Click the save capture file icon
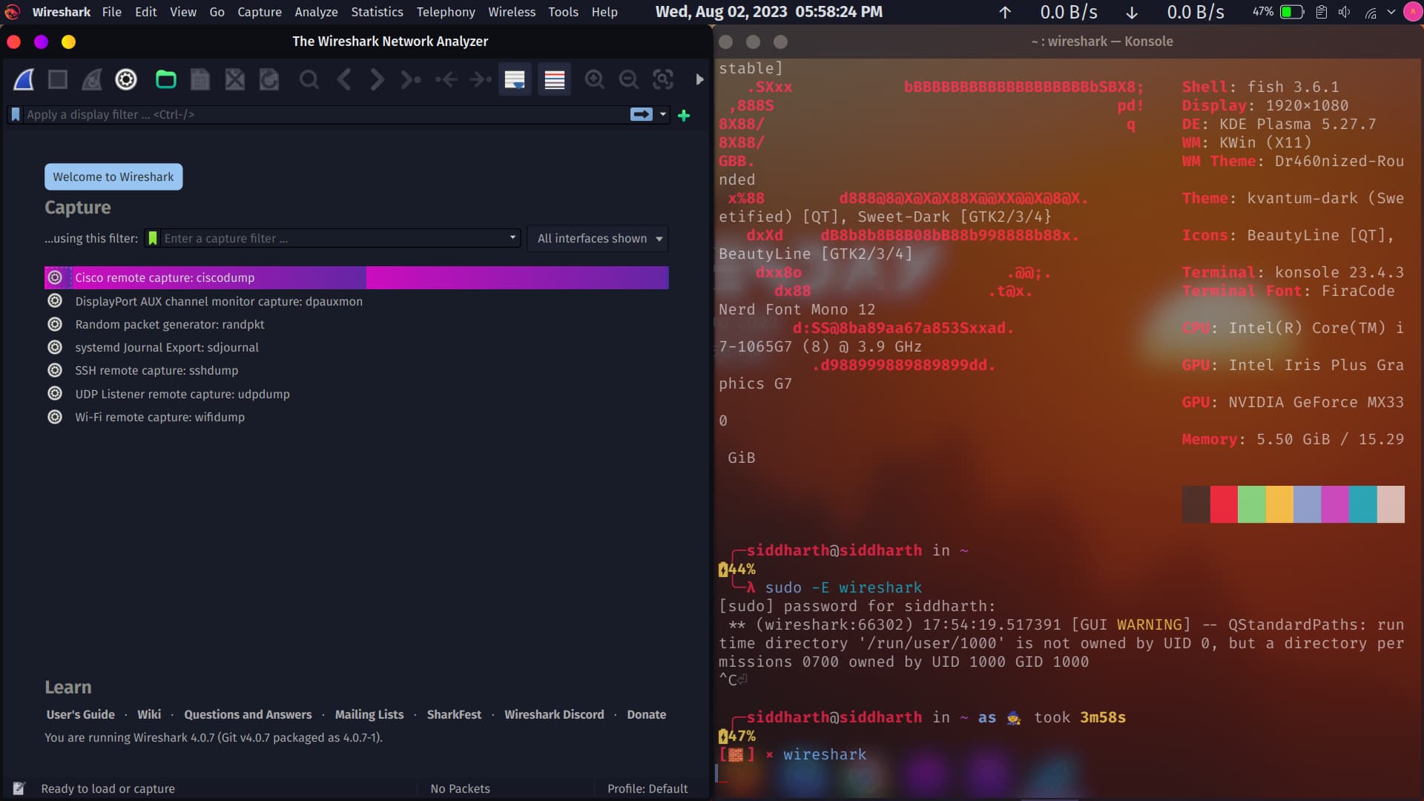The image size is (1424, 801). coord(200,79)
